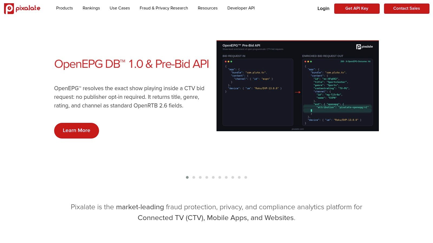Click the Pixalate logo in the header

[x=22, y=8]
